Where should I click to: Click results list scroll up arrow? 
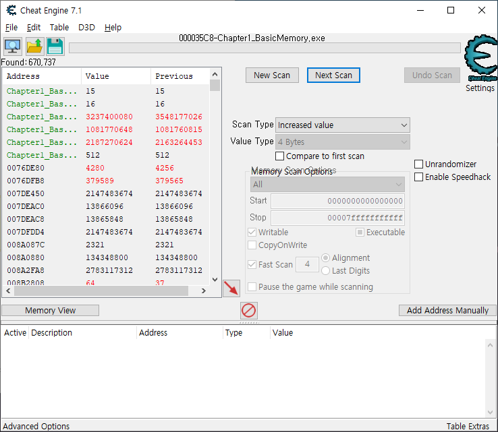215,74
